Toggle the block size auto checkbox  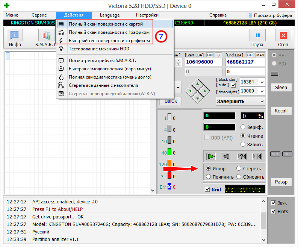click(233, 85)
